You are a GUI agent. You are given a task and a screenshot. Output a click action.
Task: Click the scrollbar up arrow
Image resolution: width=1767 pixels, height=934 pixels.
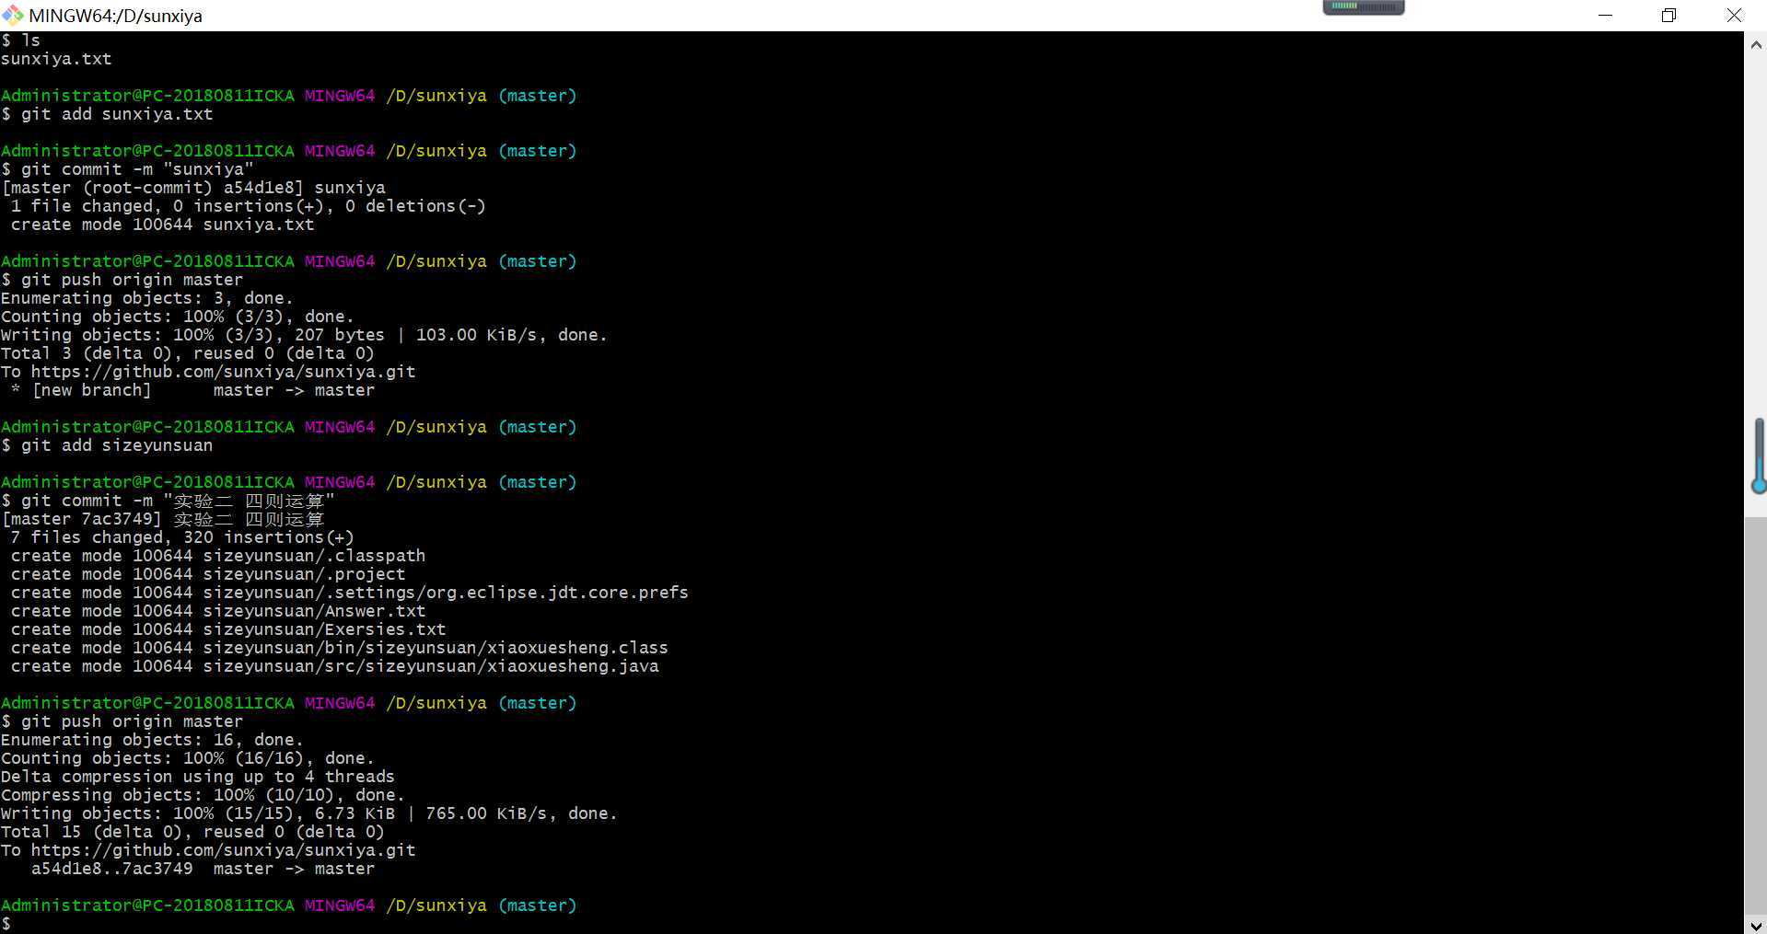(x=1756, y=43)
